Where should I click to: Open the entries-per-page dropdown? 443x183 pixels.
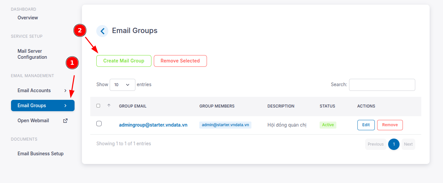point(122,85)
